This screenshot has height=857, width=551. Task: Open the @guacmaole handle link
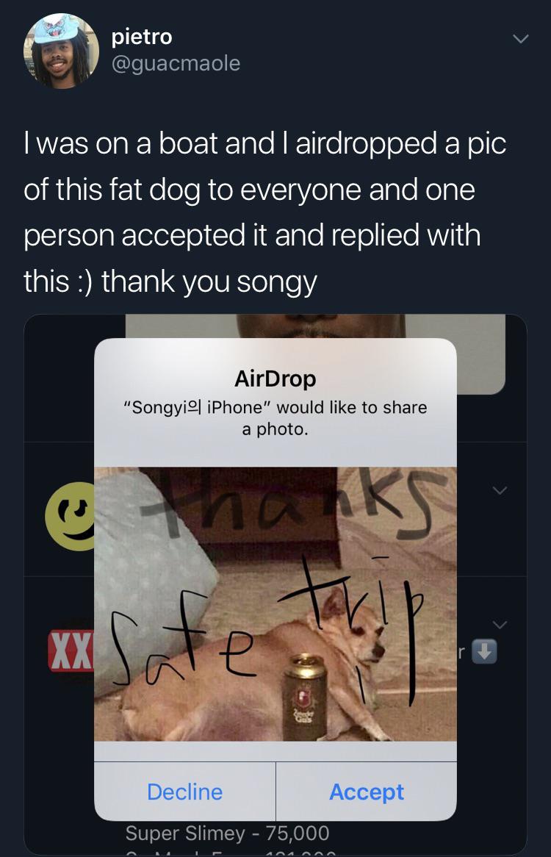click(x=176, y=63)
